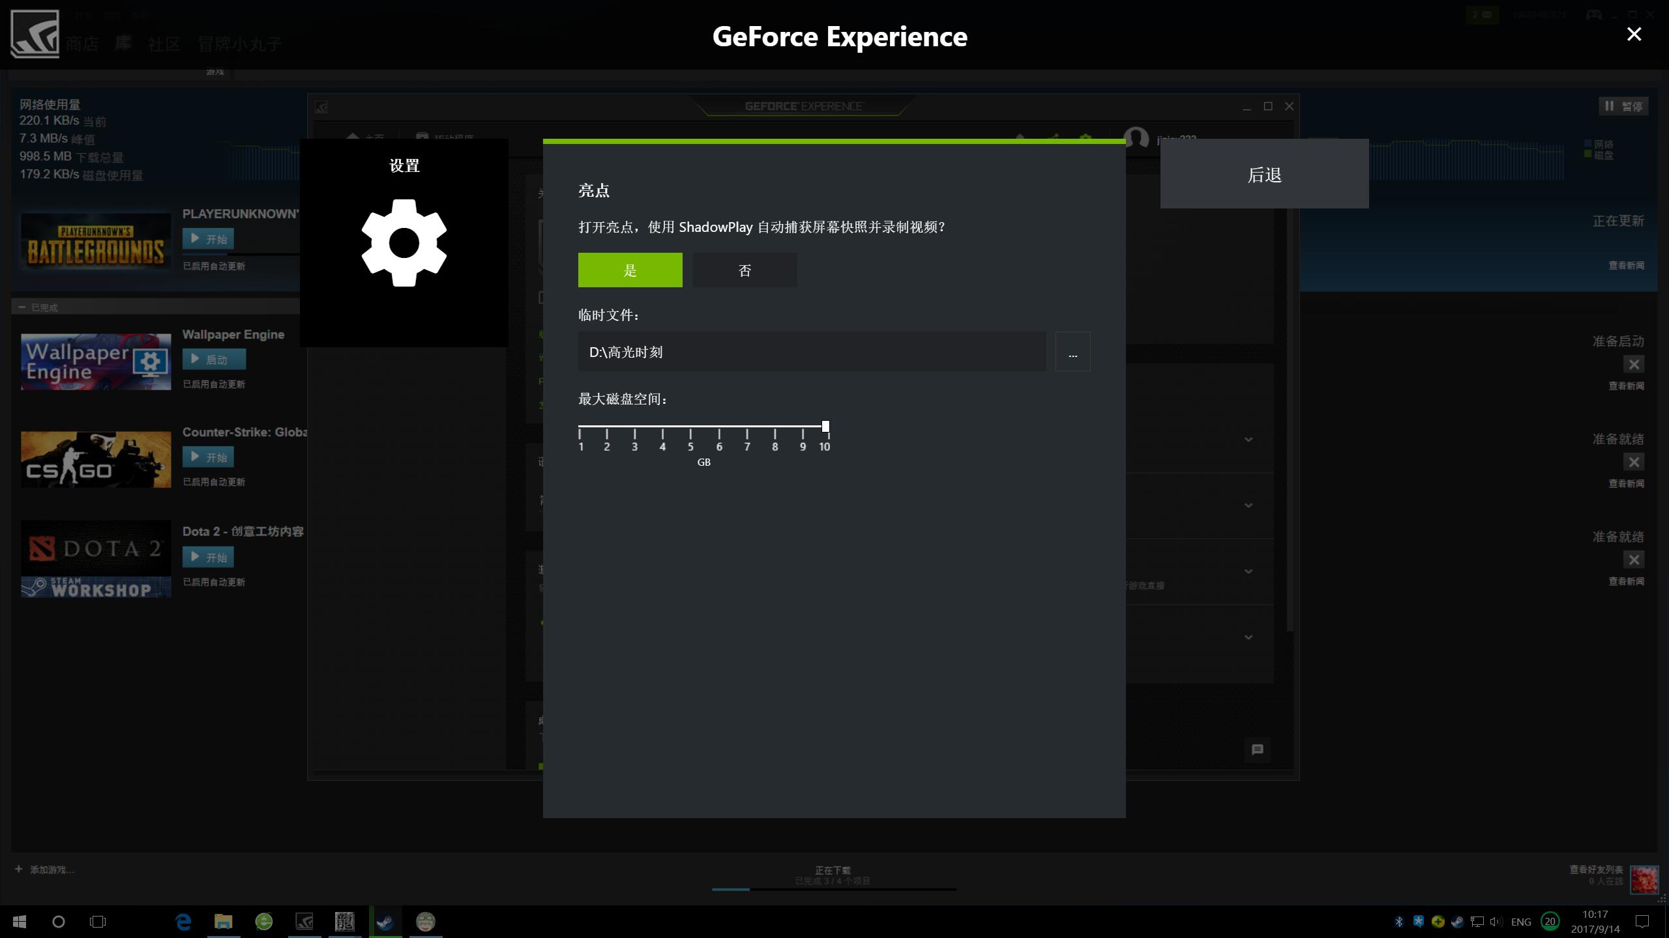View news for Wallpaper Engine via 查看新闻
This screenshot has height=938, width=1669.
pos(1626,386)
